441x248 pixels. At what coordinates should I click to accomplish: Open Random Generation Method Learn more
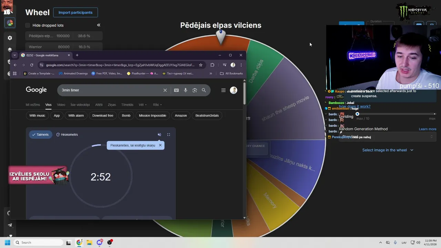[x=428, y=129]
